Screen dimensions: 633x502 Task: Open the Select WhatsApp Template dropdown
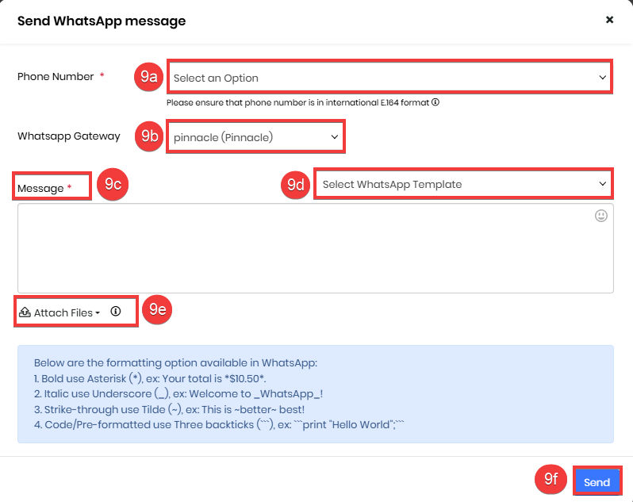[x=463, y=184]
